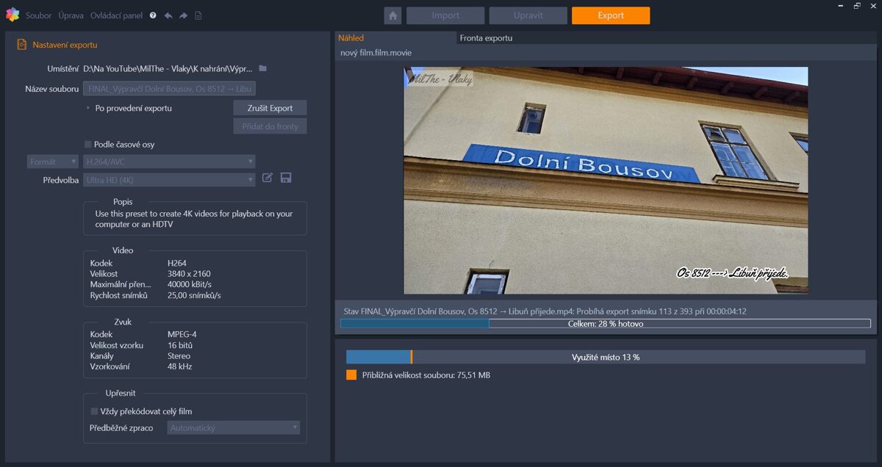Click the document icon beside redo
882x467 pixels.
pyautogui.click(x=198, y=15)
